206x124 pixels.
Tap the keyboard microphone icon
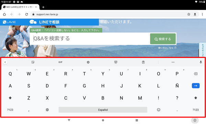coord(201,62)
